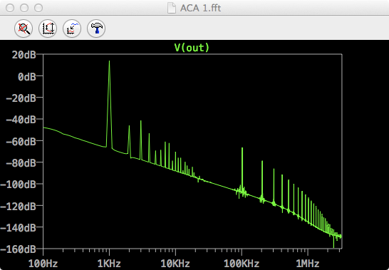Open the control panel hammer icon
Screen dimensions: 389x270
point(96,28)
